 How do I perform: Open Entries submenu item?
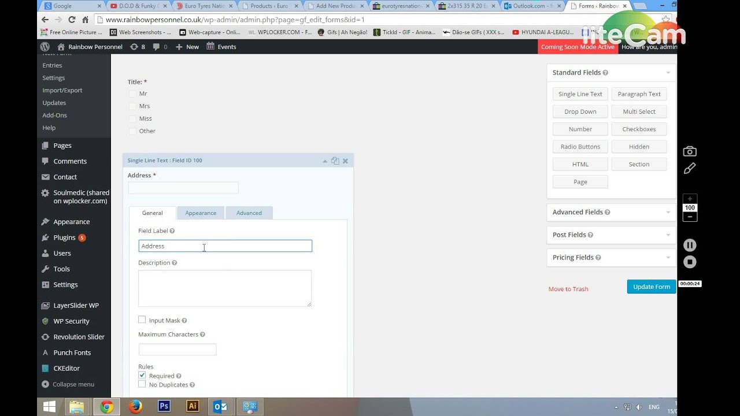[52, 65]
